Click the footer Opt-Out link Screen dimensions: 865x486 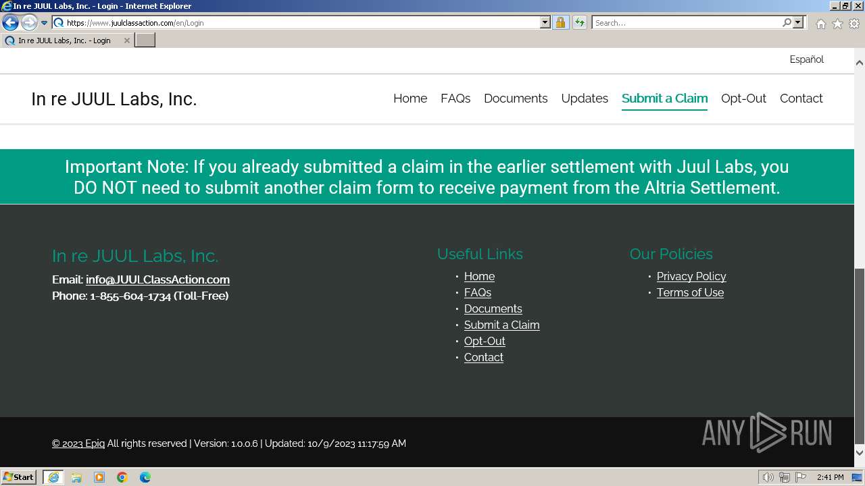(x=485, y=341)
